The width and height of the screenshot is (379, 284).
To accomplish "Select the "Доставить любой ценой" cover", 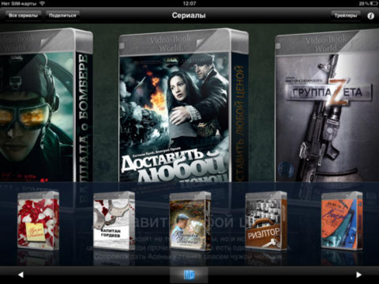I will [184, 105].
